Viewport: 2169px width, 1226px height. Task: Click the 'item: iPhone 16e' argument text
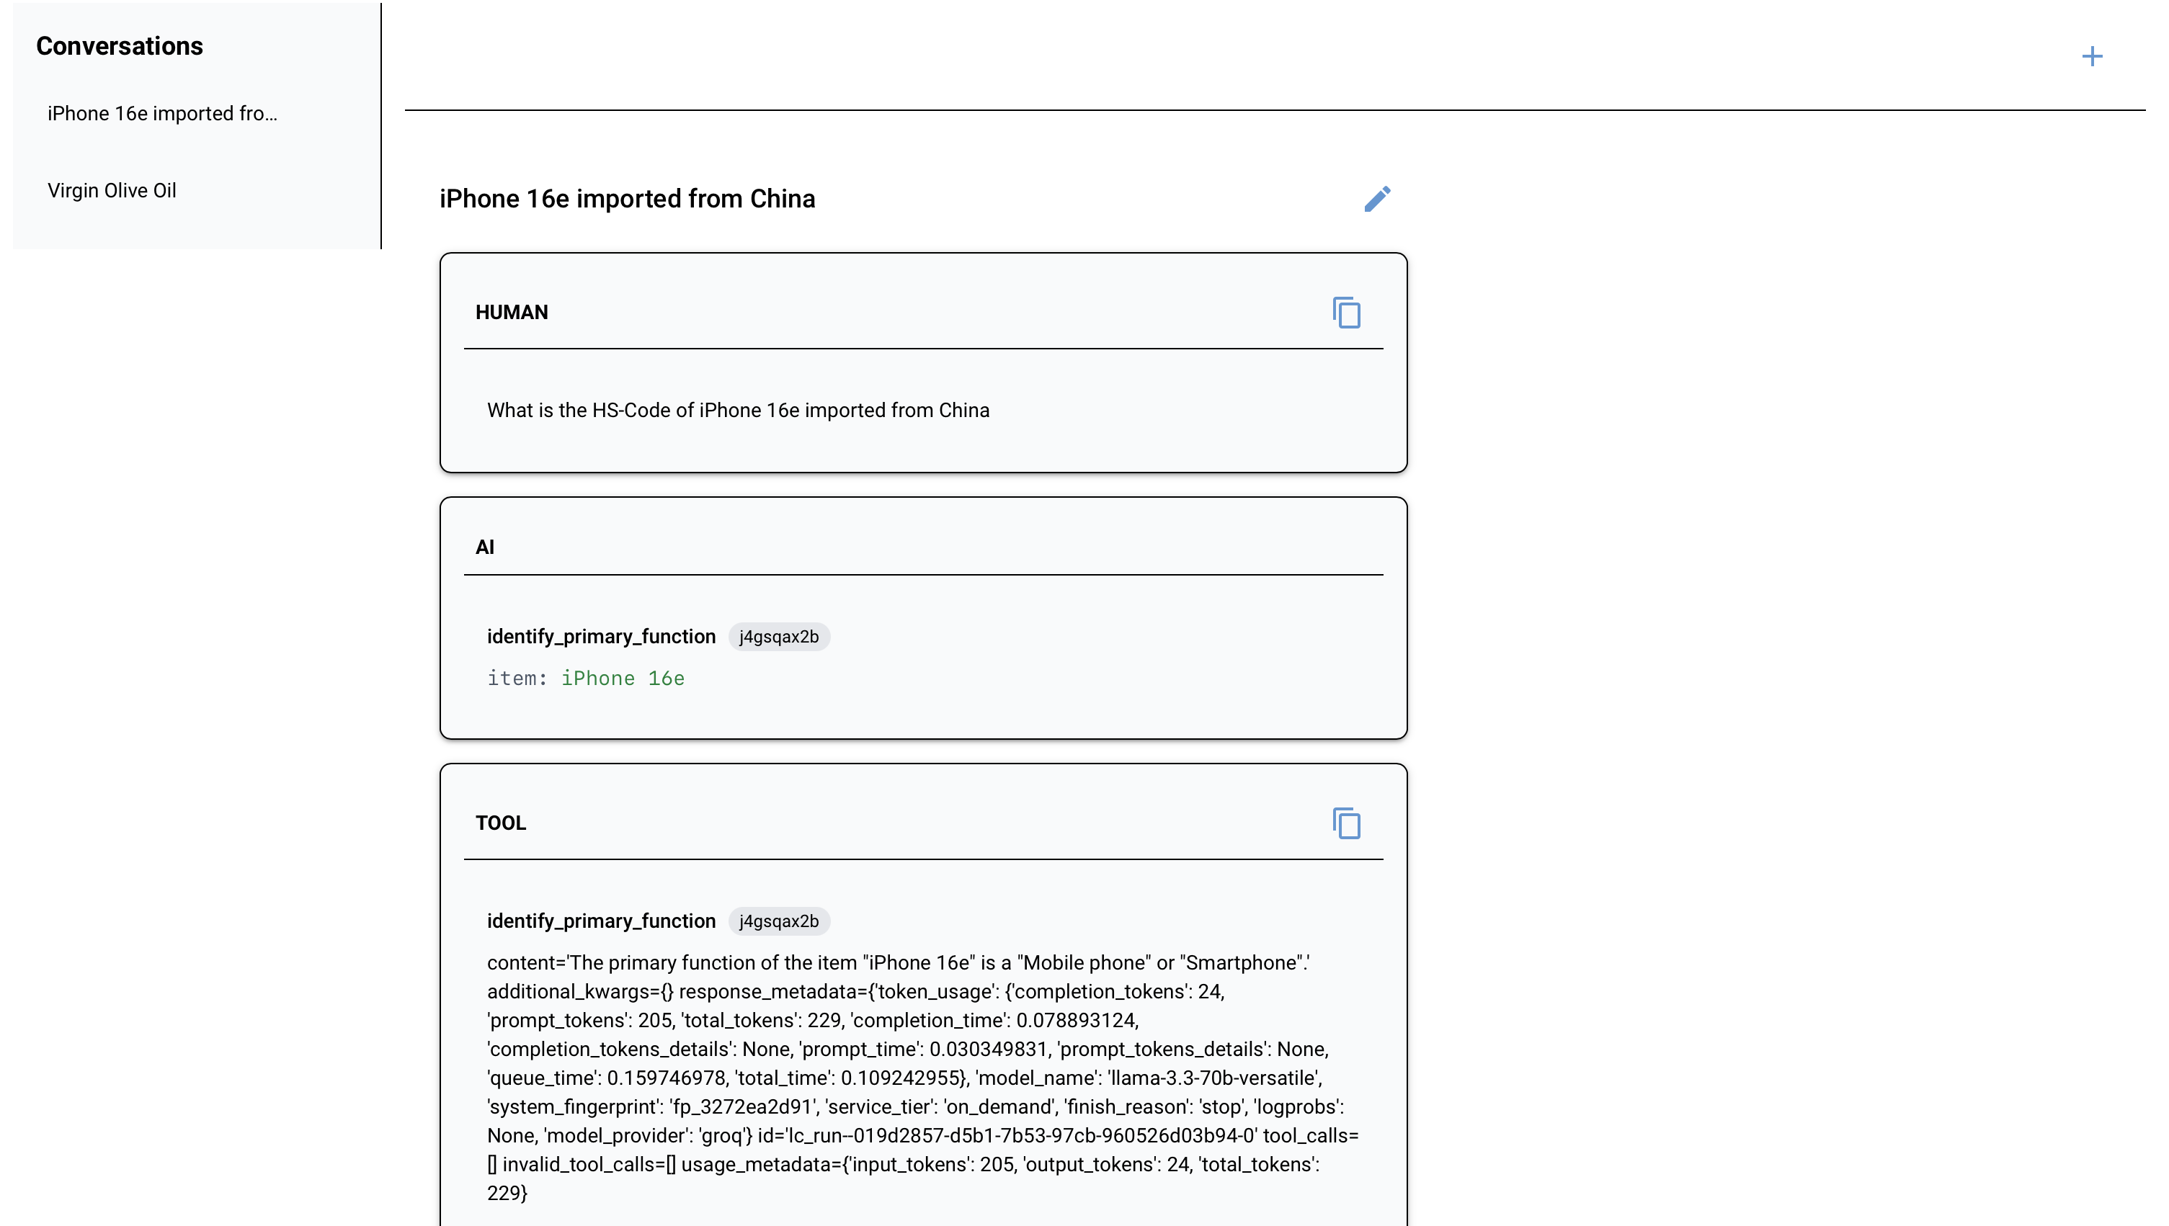coord(585,679)
